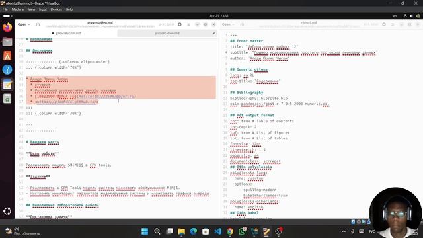The height and width of the screenshot is (238, 423).
Task: Click 'linestretch: 1.5' line in report.md
Action: click(x=248, y=149)
